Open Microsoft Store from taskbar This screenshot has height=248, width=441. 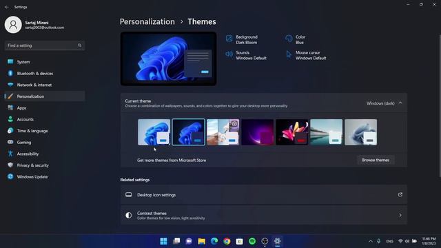tap(239, 241)
